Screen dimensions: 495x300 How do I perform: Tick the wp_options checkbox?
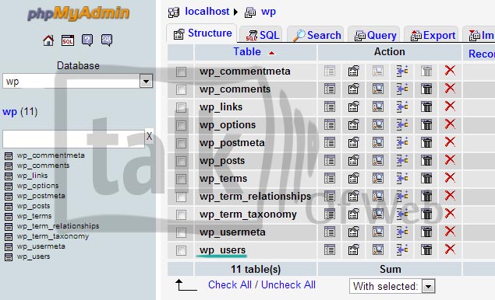(181, 126)
